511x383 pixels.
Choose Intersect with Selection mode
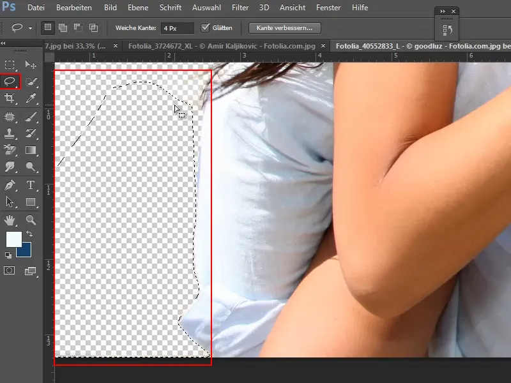click(93, 27)
